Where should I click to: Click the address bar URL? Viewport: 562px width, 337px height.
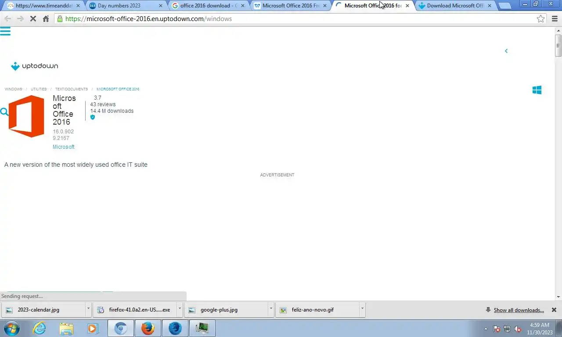tap(148, 19)
